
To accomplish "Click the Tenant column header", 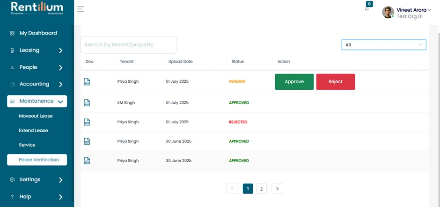I will [127, 62].
